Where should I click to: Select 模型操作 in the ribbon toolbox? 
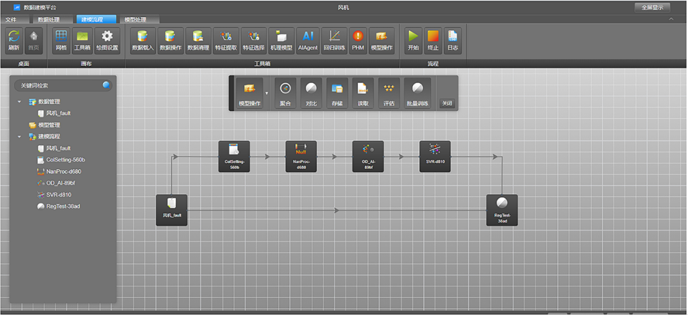382,41
